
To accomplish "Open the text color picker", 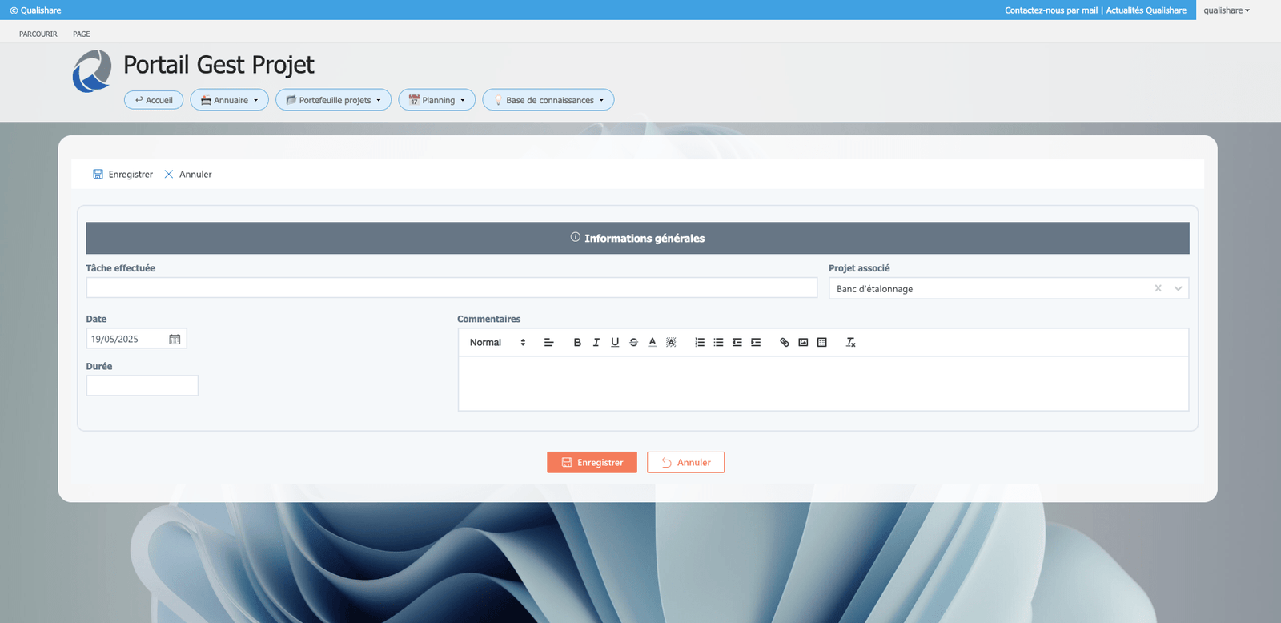I will [653, 343].
